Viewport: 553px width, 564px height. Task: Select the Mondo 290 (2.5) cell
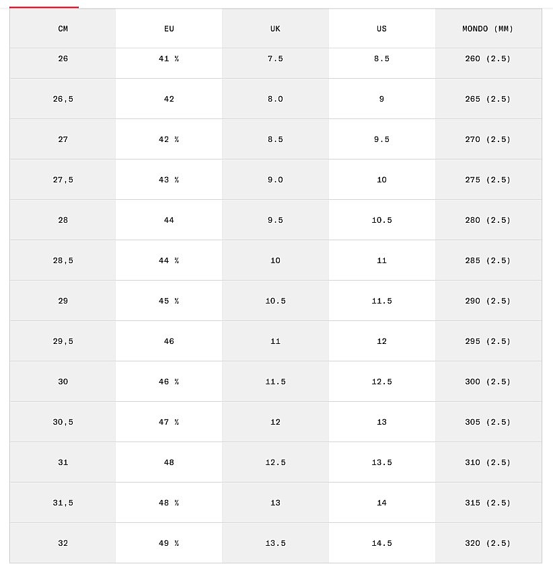pos(488,301)
